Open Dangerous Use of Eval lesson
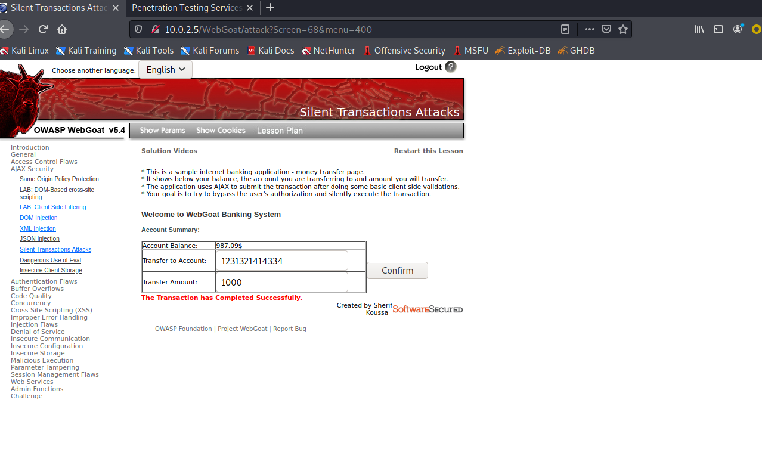 pos(50,260)
